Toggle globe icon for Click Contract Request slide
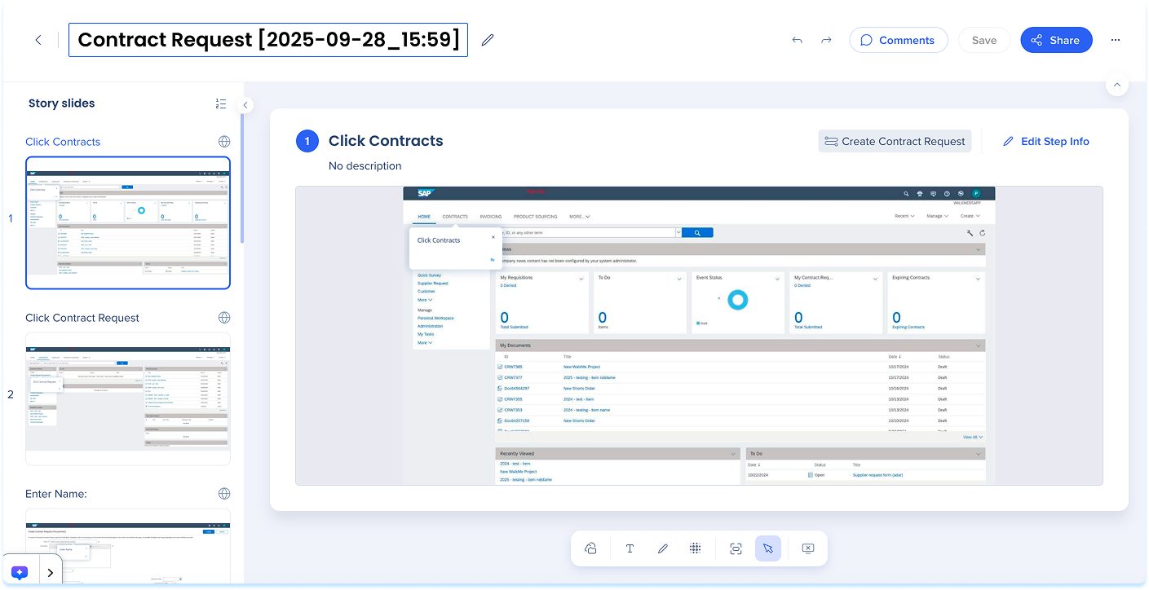Screen dimensions: 1149x590 (x=223, y=317)
